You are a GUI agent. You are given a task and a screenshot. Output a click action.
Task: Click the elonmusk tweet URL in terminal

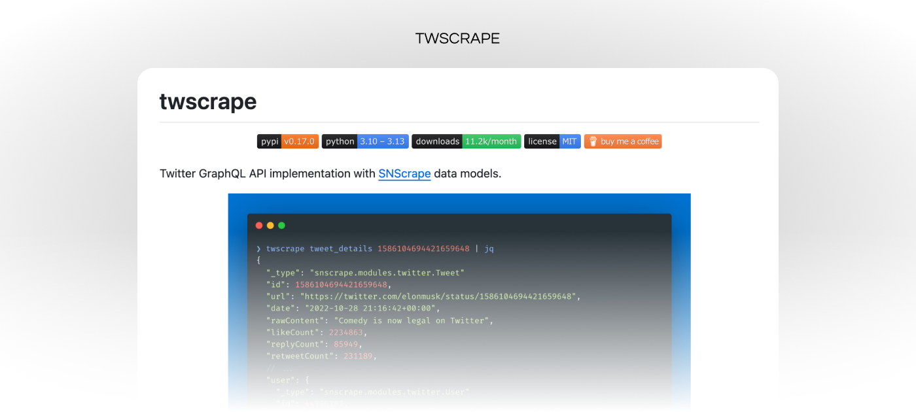(438, 296)
